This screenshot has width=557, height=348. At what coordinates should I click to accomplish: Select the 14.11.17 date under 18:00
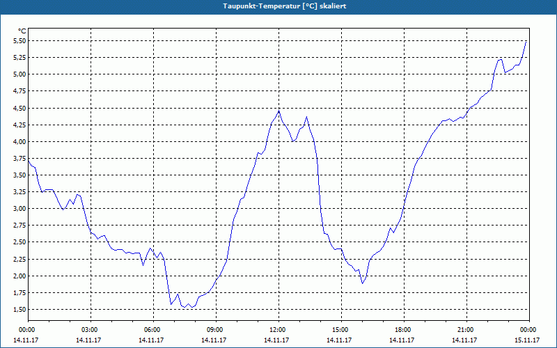tap(402, 340)
